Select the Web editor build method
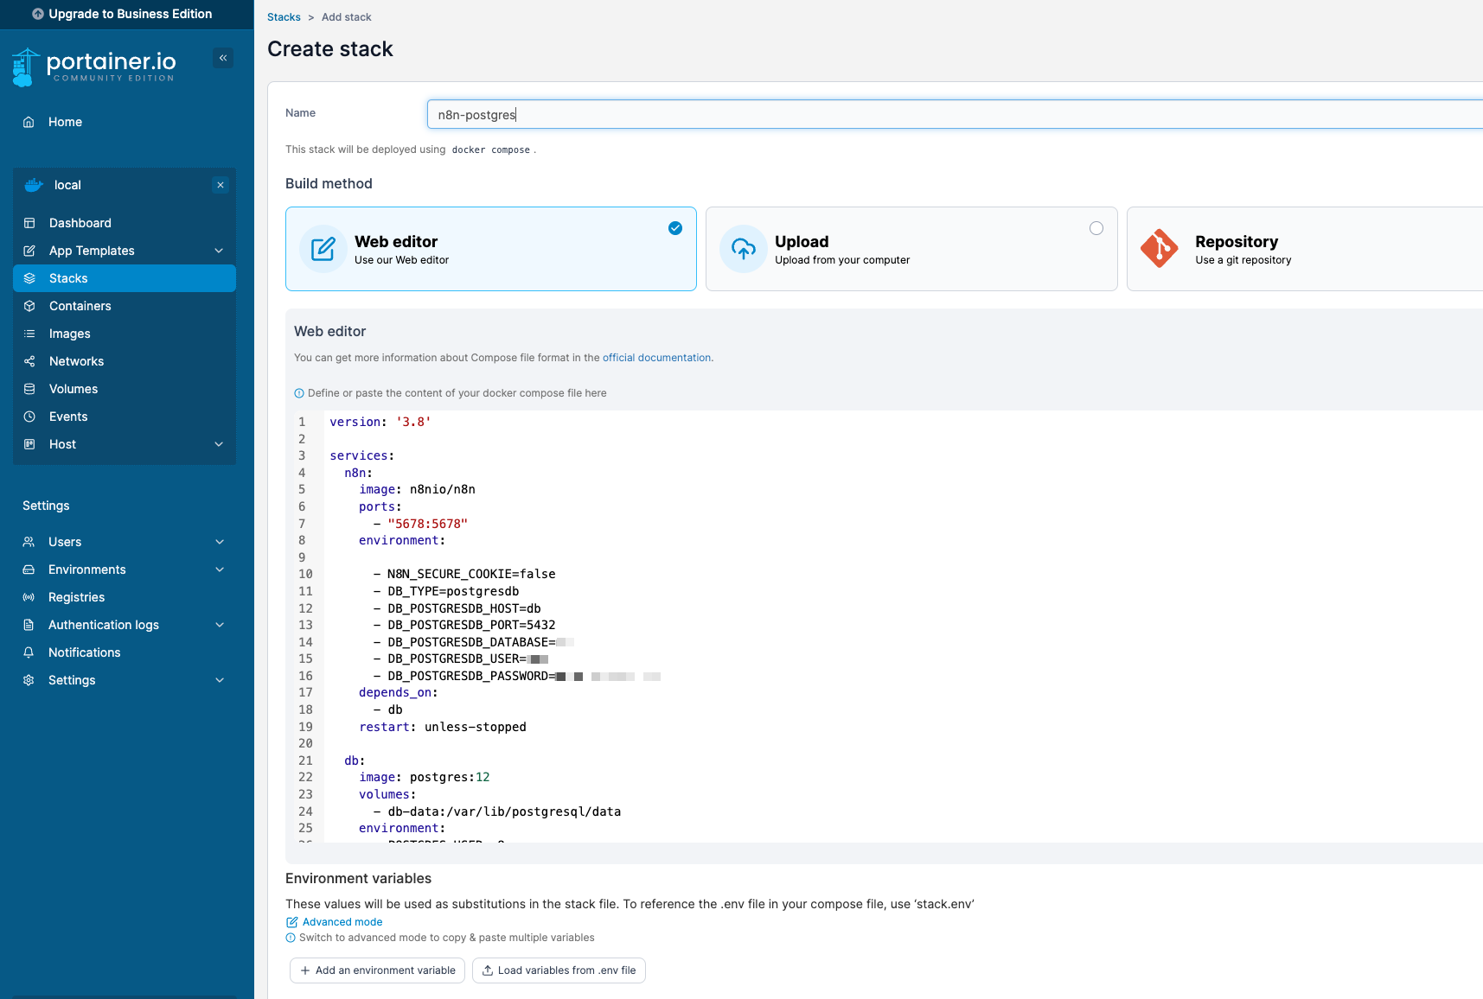 click(x=490, y=249)
